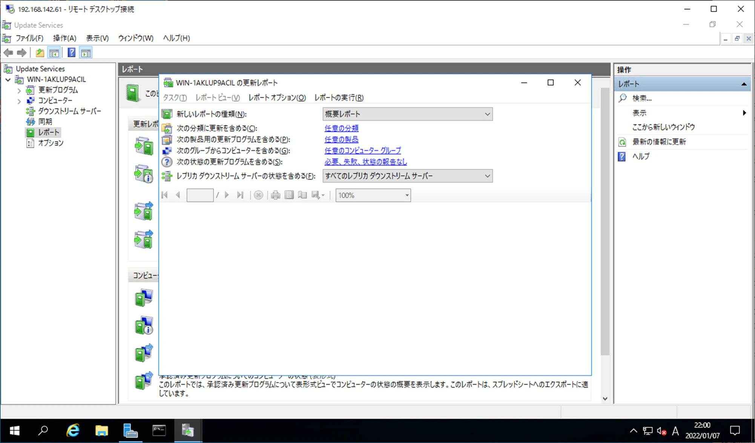
Task: Go to previous report page
Action: point(178,195)
